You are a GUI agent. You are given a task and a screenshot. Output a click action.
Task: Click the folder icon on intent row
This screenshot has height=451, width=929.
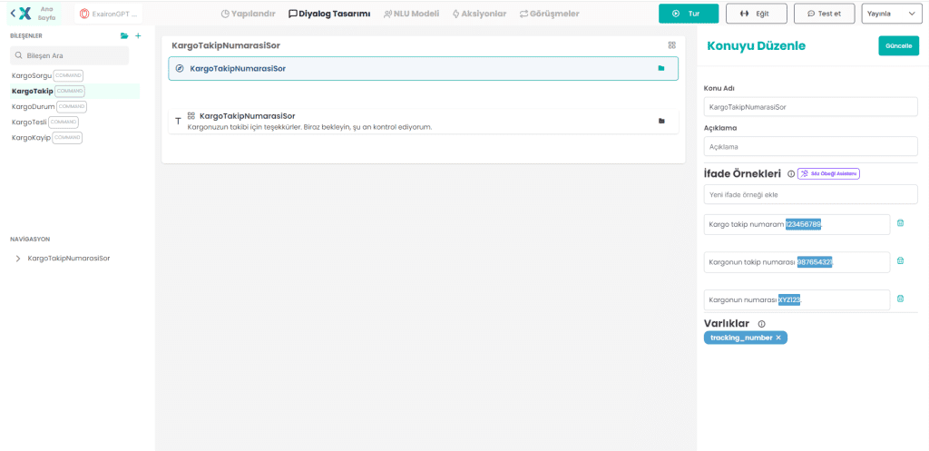pyautogui.click(x=661, y=68)
